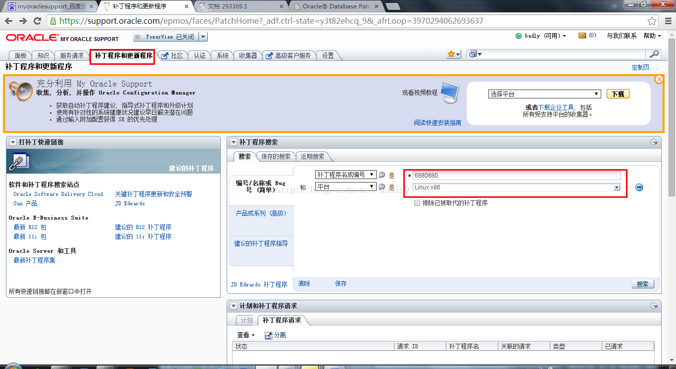Viewport: 676px width, 369px height.
Task: Click the search magnifier icon
Action: pos(654,54)
